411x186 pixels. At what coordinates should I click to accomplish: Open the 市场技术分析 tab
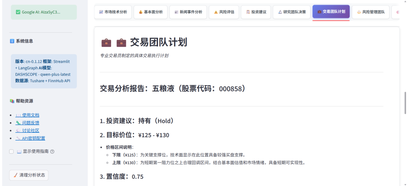pos(113,12)
